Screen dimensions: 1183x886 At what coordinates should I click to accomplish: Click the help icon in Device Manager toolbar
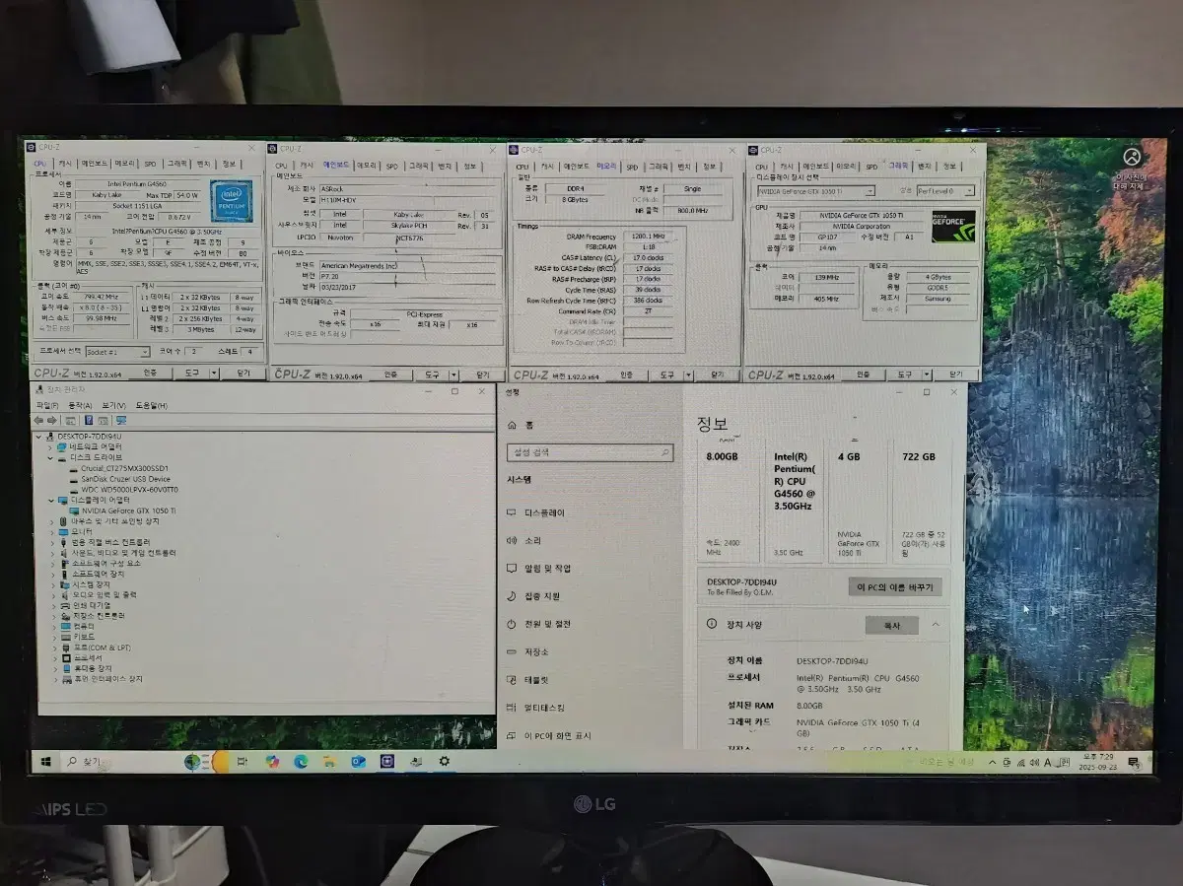[x=89, y=419]
